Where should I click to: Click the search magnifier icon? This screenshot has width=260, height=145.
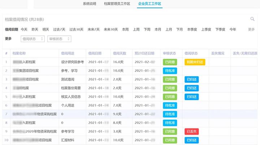click(x=252, y=19)
